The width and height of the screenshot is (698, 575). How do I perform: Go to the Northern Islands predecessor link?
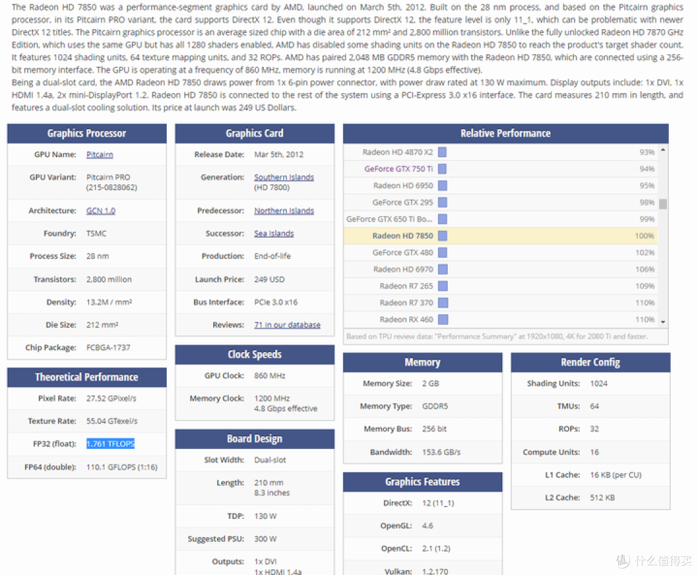(284, 211)
